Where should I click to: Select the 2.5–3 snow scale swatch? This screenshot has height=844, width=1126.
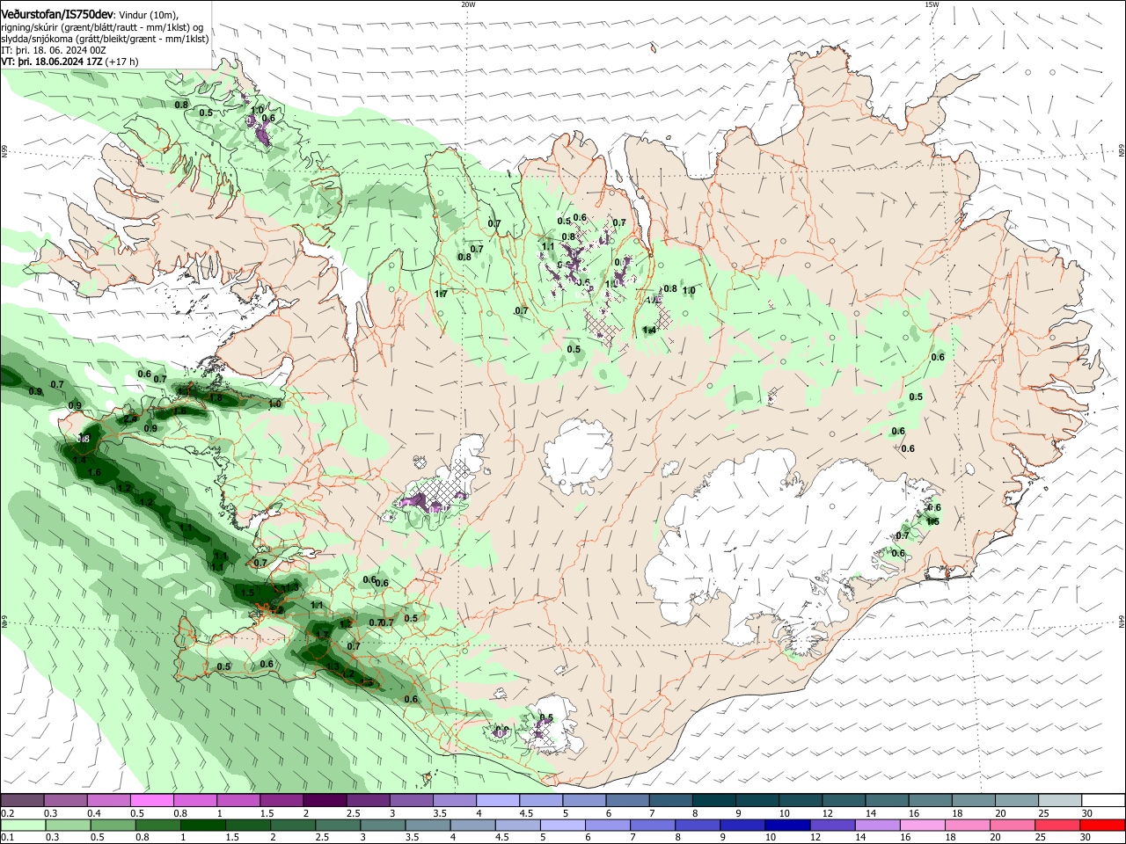(368, 800)
